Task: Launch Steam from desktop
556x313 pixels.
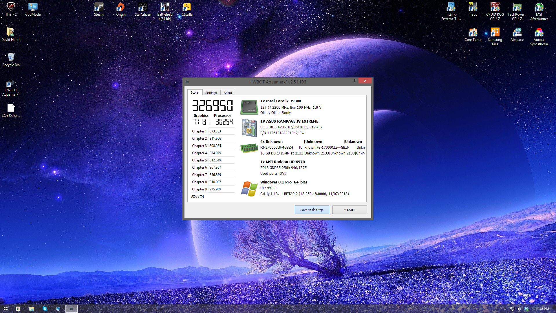Action: click(99, 9)
